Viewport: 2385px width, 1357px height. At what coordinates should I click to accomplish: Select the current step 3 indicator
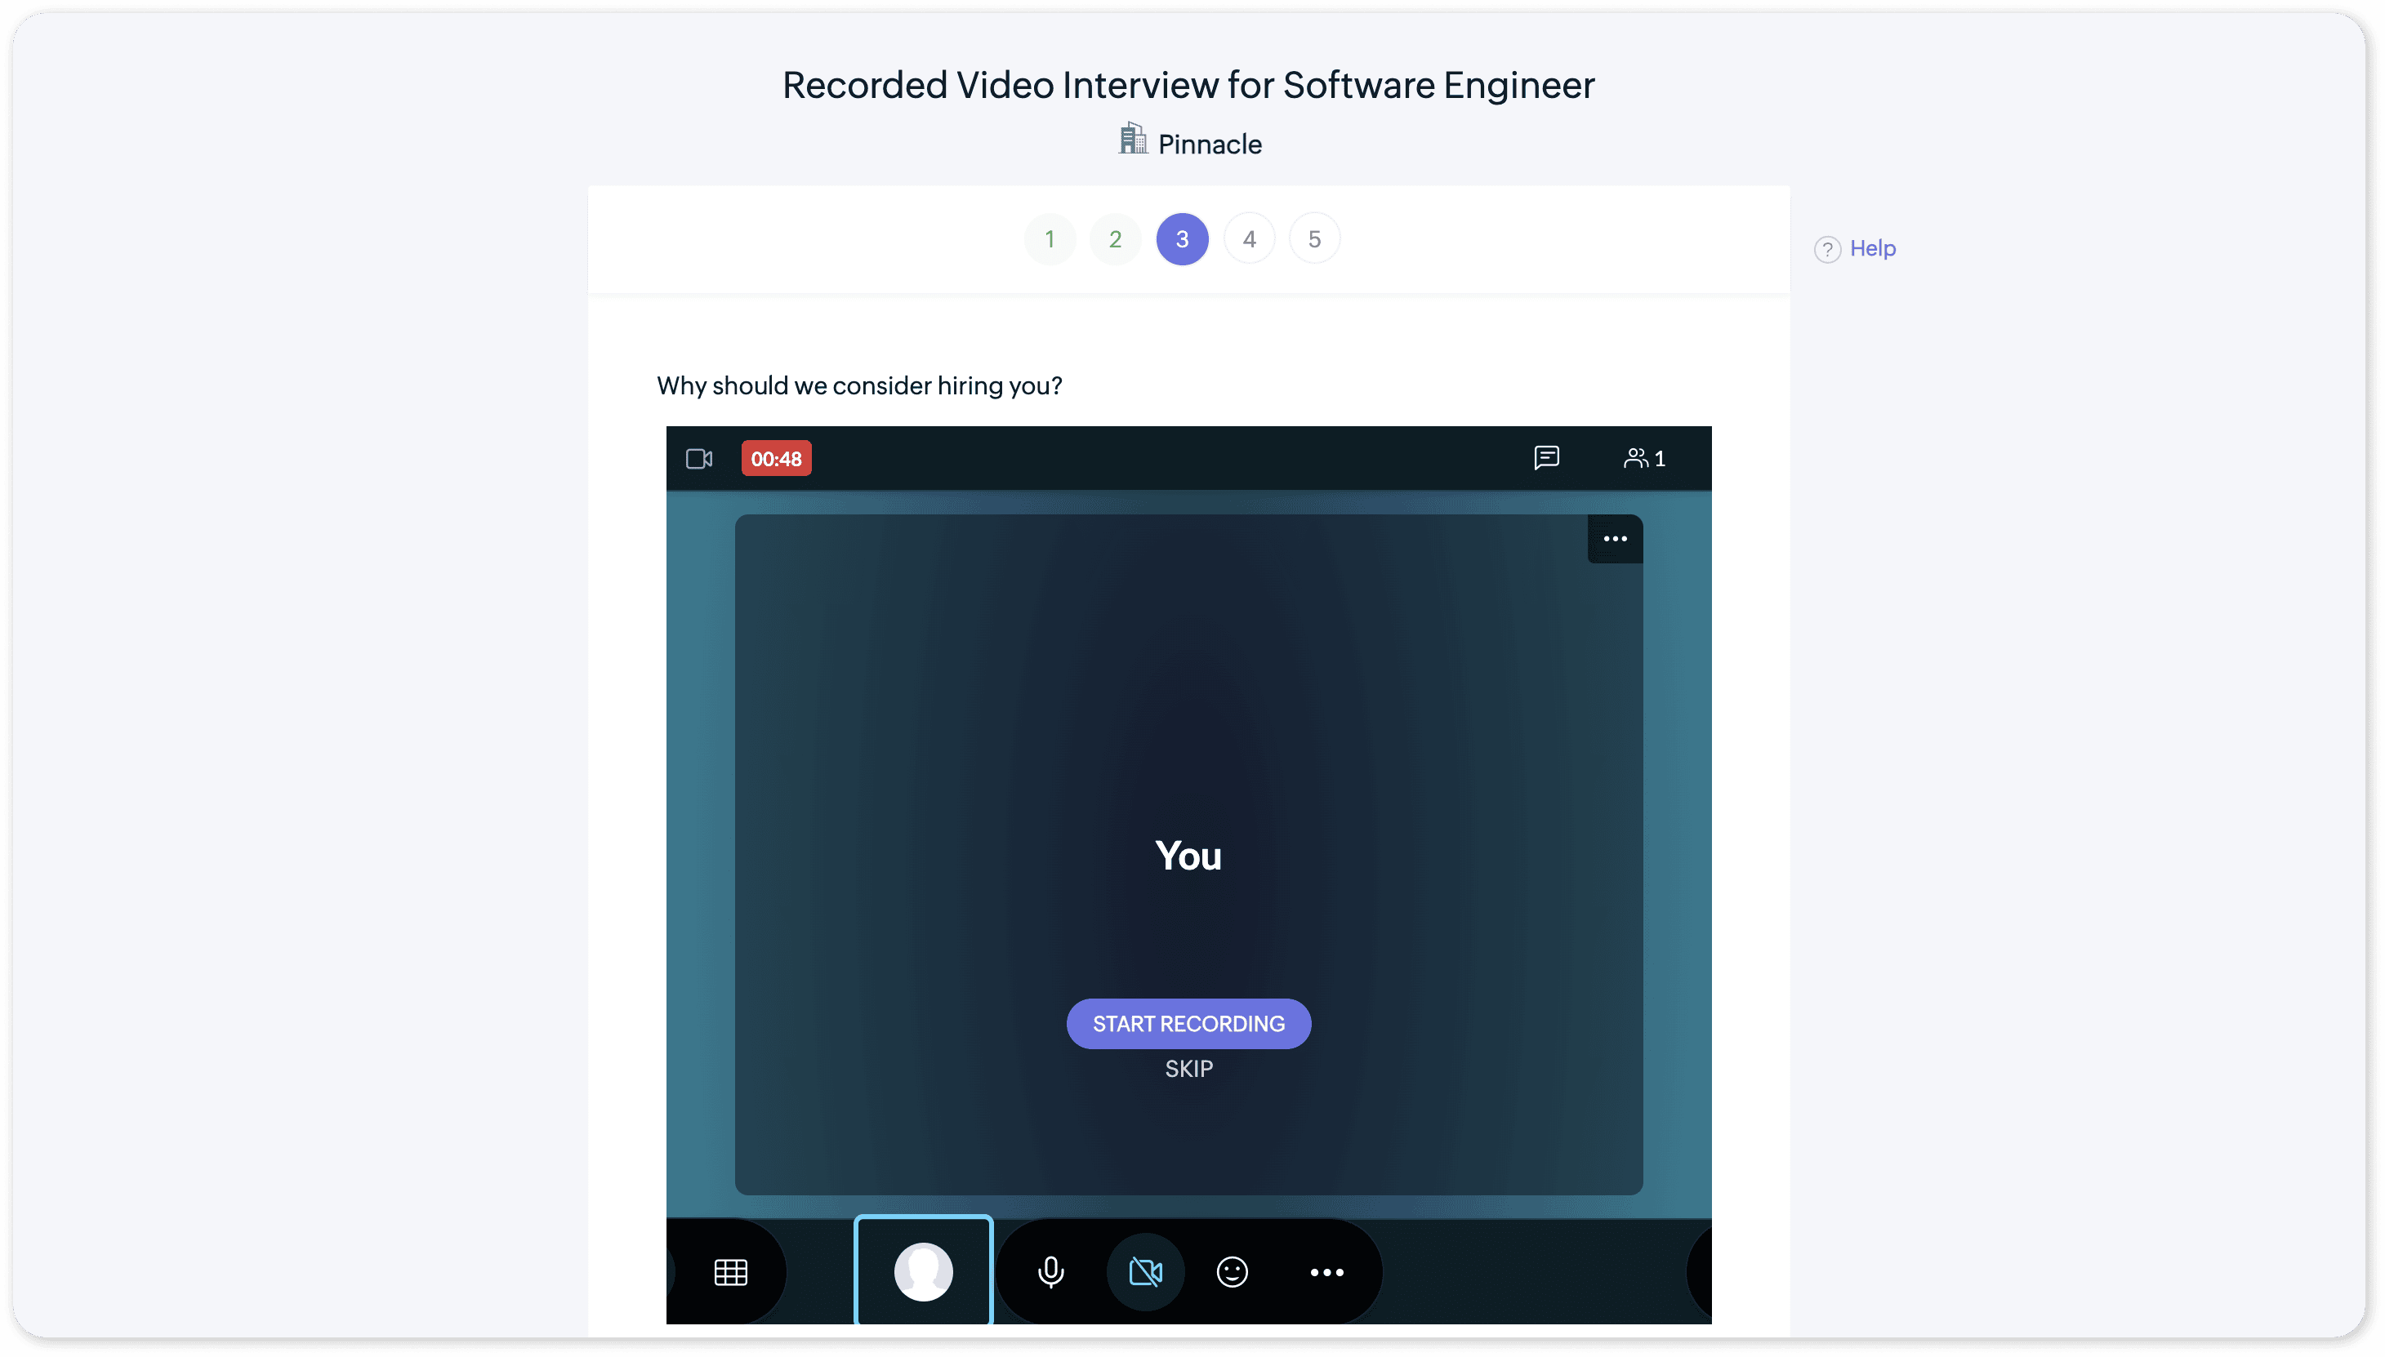coord(1181,239)
